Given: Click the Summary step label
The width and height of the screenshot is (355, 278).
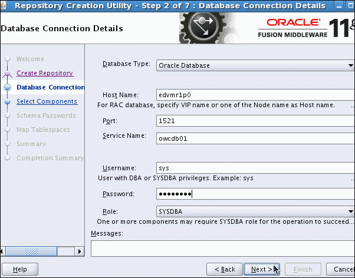Looking at the screenshot, I should [31, 144].
